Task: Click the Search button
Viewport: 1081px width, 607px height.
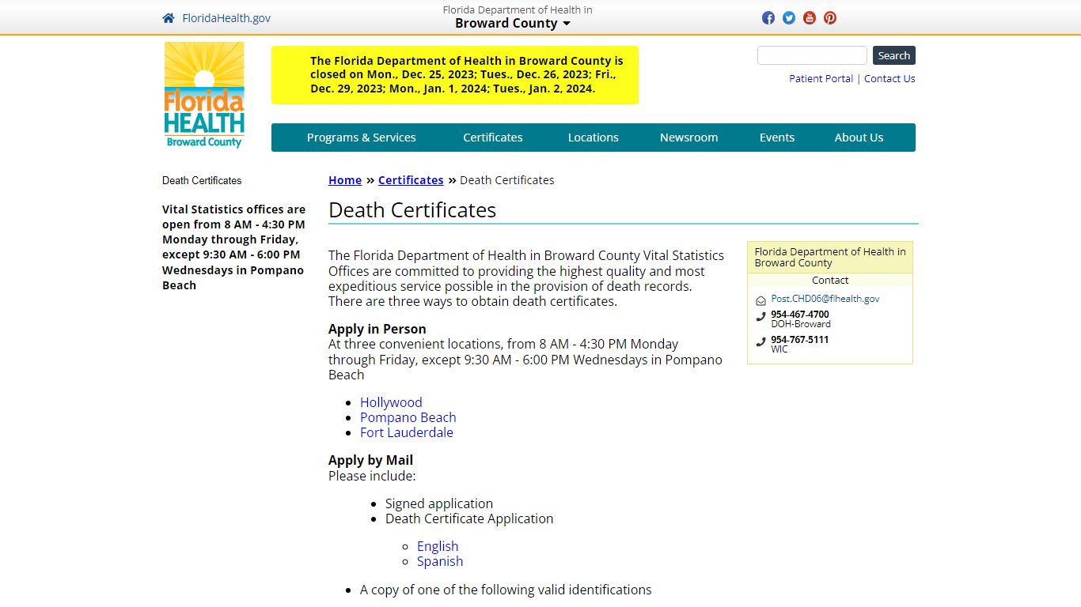Action: pyautogui.click(x=894, y=55)
